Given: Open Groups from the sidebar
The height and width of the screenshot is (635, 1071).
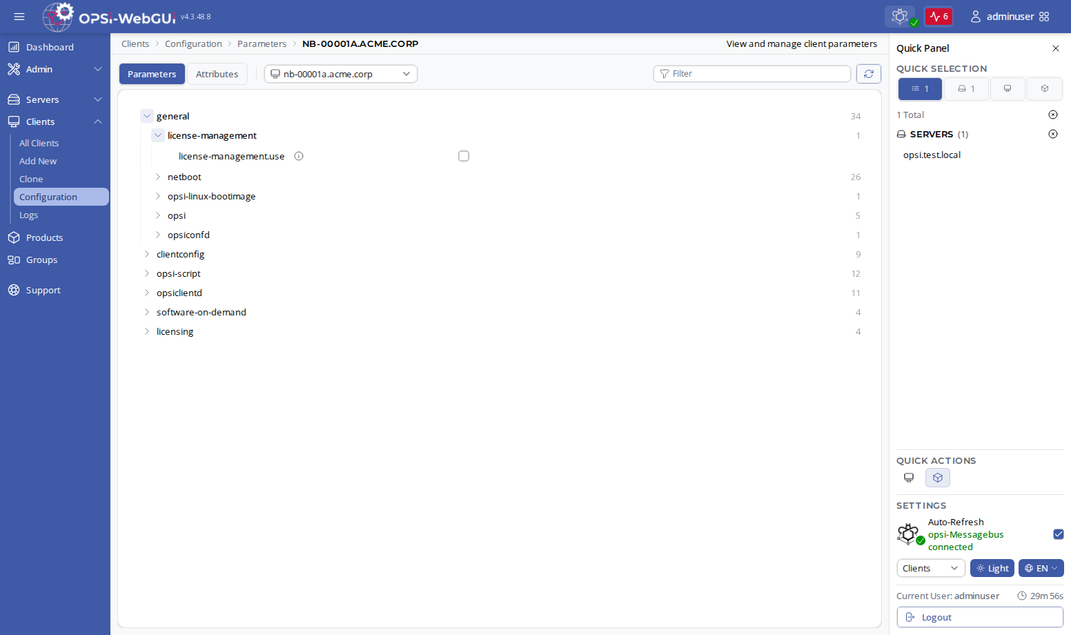Looking at the screenshot, I should pos(55,260).
